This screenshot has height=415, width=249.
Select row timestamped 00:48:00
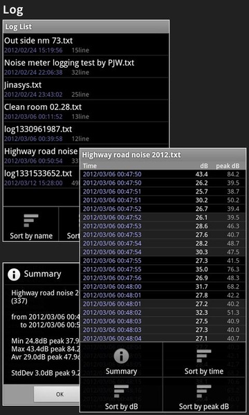click(163, 286)
